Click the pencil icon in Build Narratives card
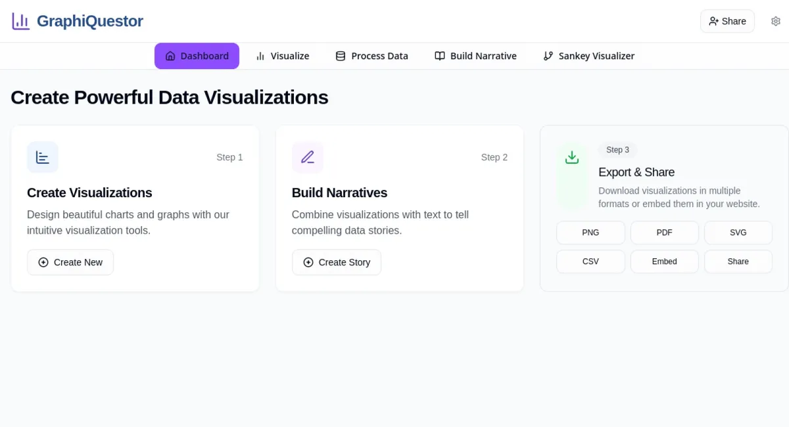 pyautogui.click(x=308, y=158)
